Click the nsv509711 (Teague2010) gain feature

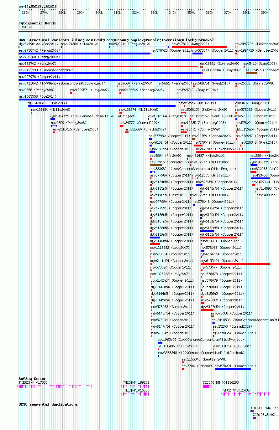click(139, 47)
